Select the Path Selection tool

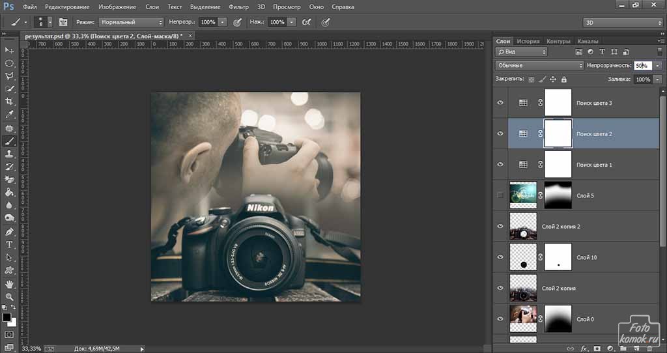pos(9,257)
